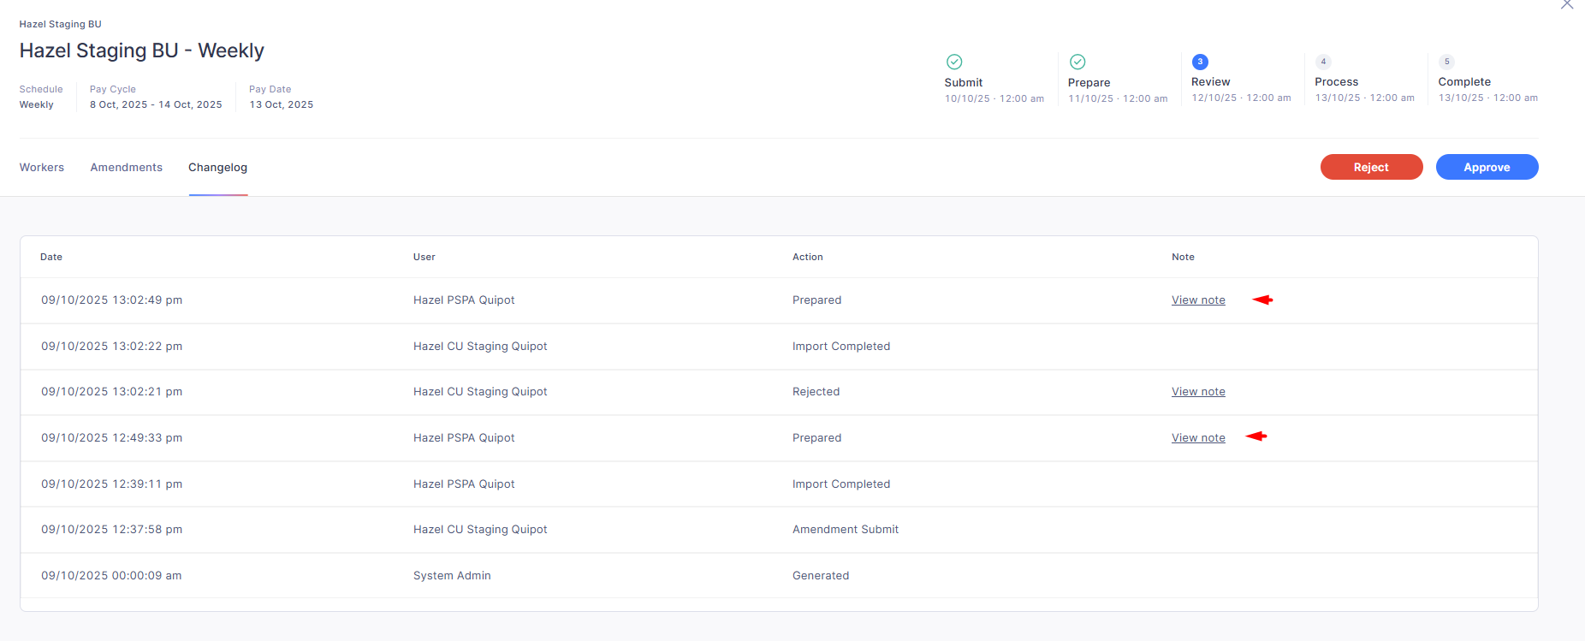Click user Hazel PSPA Quipot in 13:02:49 row
This screenshot has height=641, width=1585.
point(464,300)
